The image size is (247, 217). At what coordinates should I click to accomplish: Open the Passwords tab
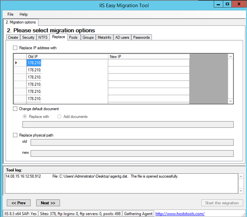(x=141, y=37)
